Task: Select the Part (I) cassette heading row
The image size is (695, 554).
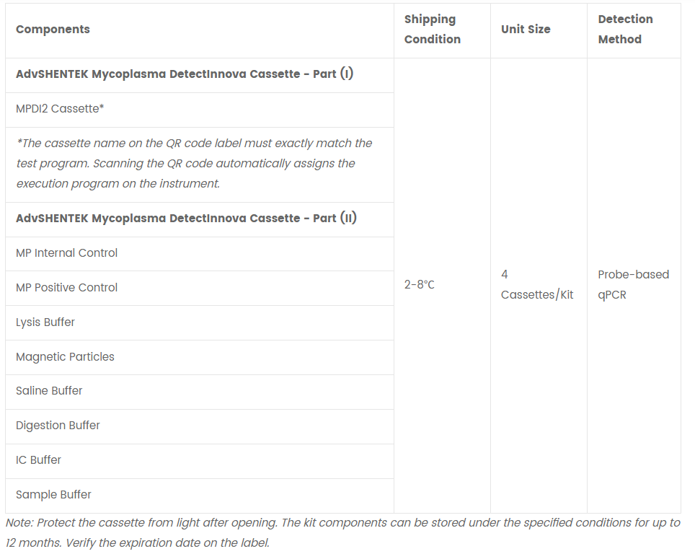Action: (200, 75)
